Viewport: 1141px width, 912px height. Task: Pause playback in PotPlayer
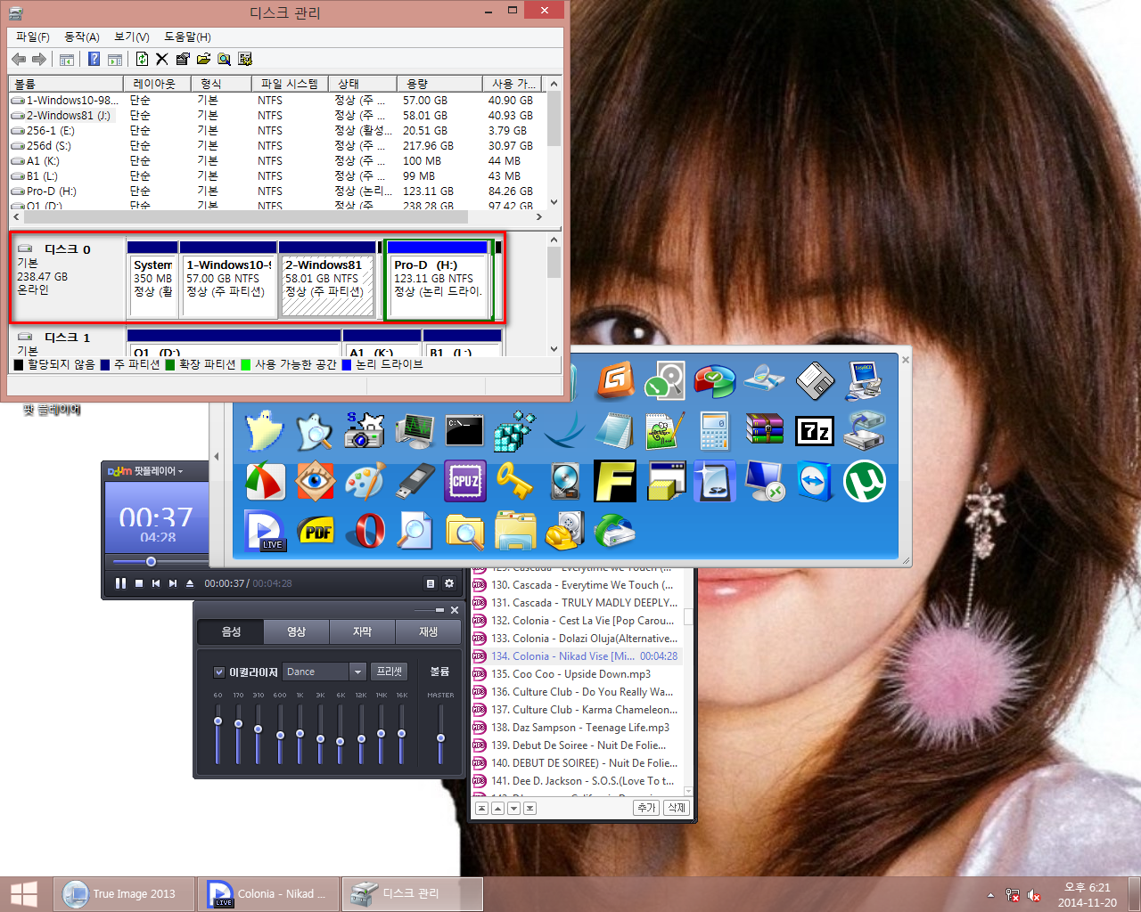click(120, 583)
